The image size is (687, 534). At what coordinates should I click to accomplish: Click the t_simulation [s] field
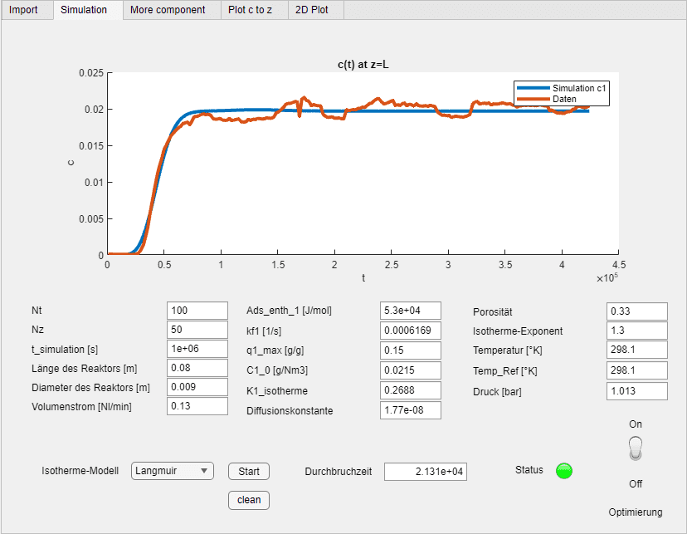[197, 350]
